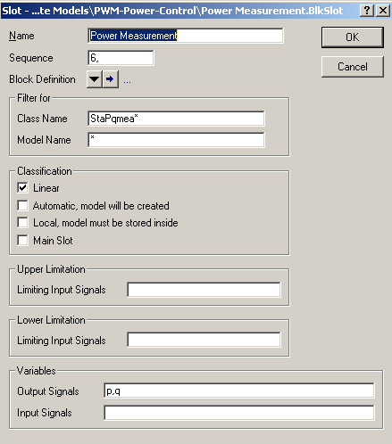Click Upper Limitation Limiting Input Signals field
Image resolution: width=392 pixels, height=444 pixels.
point(204,290)
